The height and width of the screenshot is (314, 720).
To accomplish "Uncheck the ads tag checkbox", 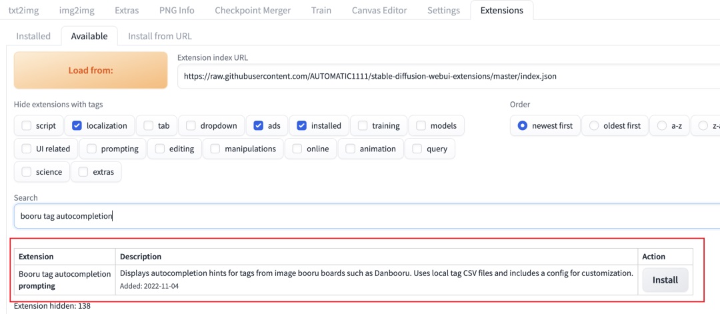I will pyautogui.click(x=259, y=125).
